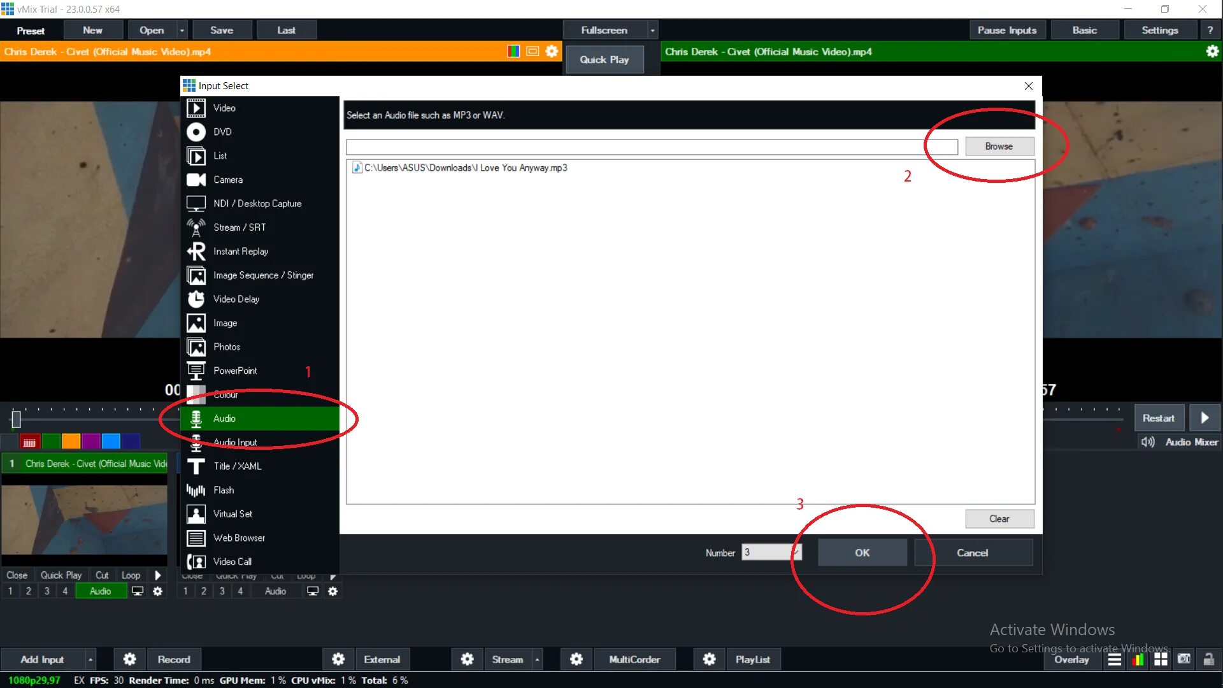This screenshot has height=688, width=1223.
Task: Select the Video Call input icon
Action: (x=196, y=562)
